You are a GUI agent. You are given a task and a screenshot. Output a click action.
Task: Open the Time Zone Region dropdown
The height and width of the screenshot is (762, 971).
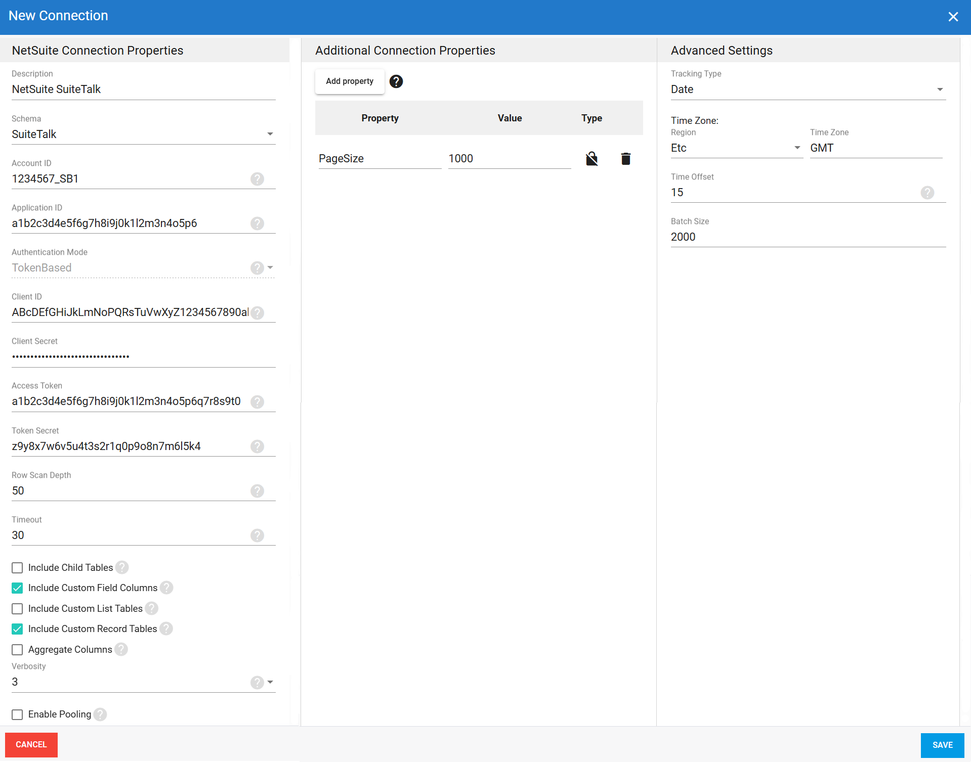737,148
